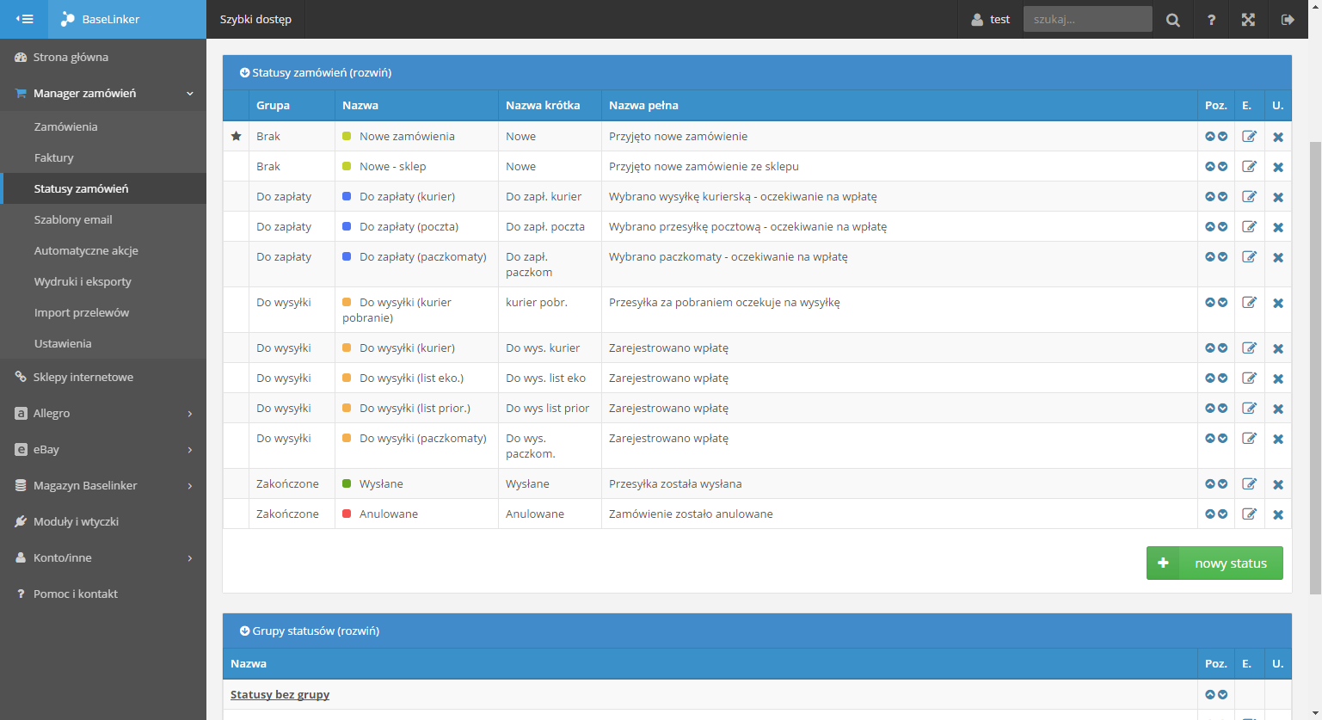Click the red dot of Anulowane
This screenshot has width=1322, height=720.
(x=347, y=514)
